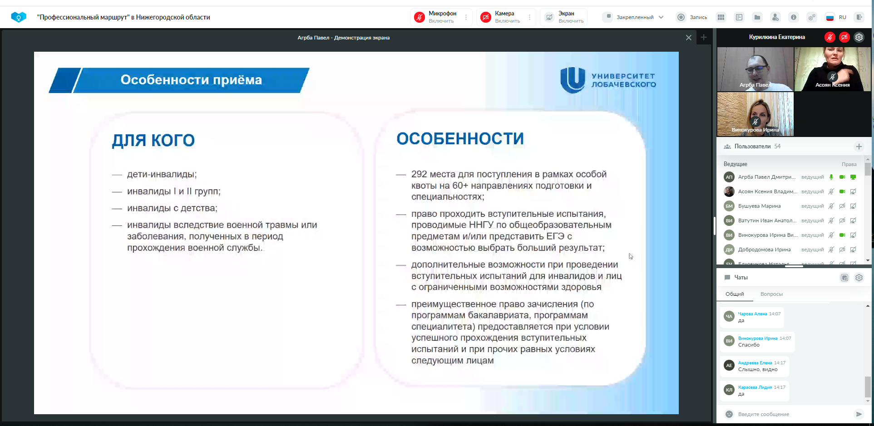
Task: Turn on the microphone in top toolbar
Action: pyautogui.click(x=420, y=17)
